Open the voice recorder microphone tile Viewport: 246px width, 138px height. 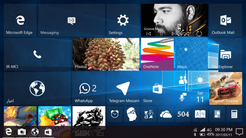pyautogui.click(x=183, y=97)
